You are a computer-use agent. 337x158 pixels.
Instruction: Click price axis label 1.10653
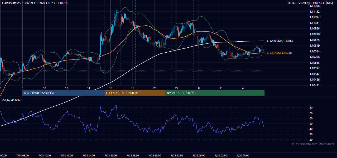[x=315, y=63]
